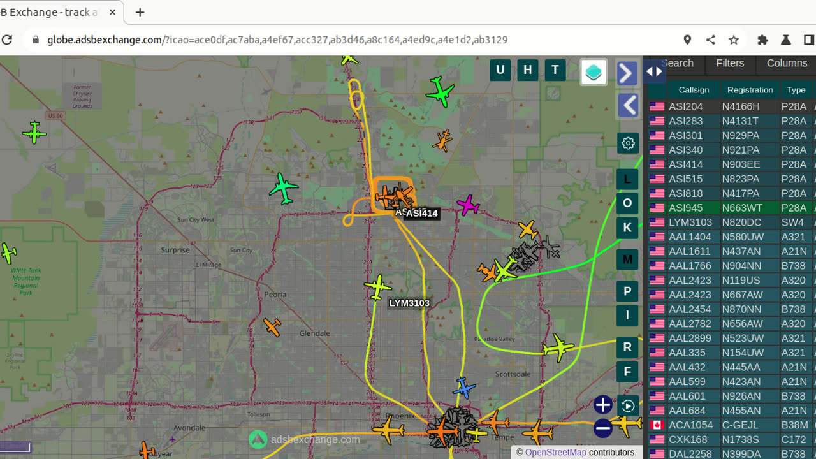Select blue aircraft icon north of Phoenix

464,388
